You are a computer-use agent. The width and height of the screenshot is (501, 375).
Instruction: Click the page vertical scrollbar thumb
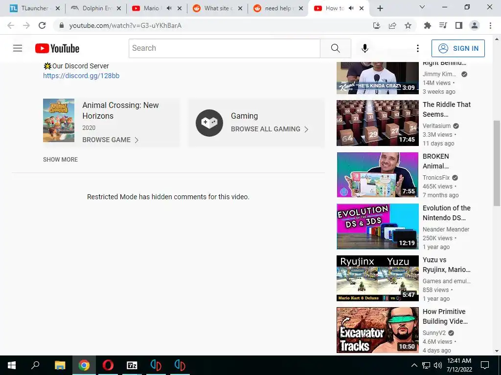pyautogui.click(x=497, y=163)
